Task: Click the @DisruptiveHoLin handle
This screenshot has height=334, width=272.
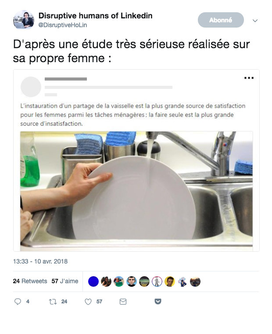Action: point(63,25)
